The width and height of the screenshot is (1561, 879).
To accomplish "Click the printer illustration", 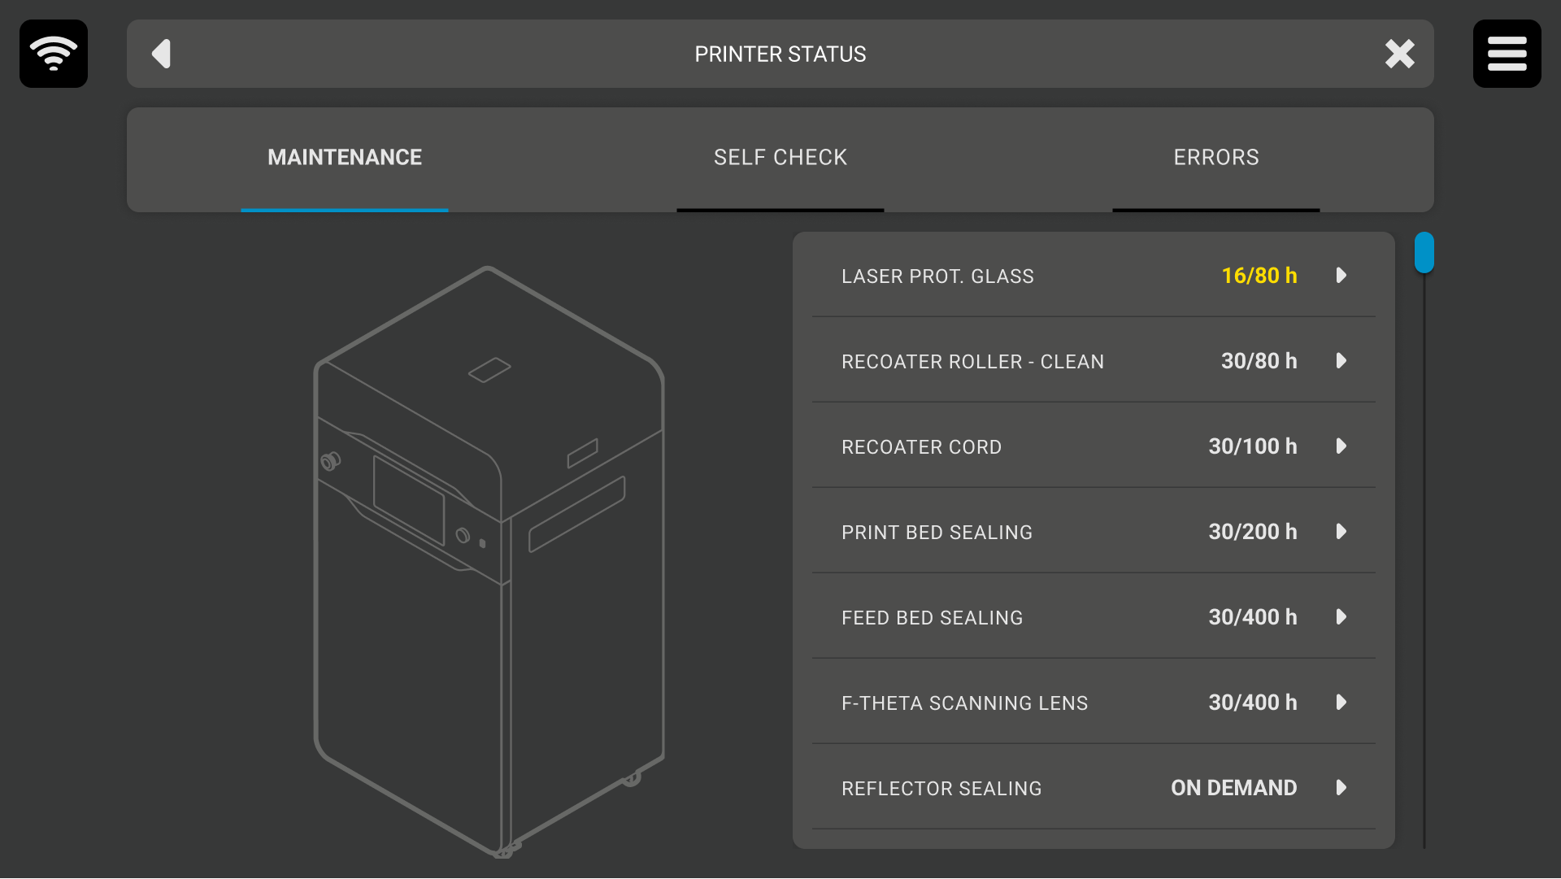I will (489, 561).
